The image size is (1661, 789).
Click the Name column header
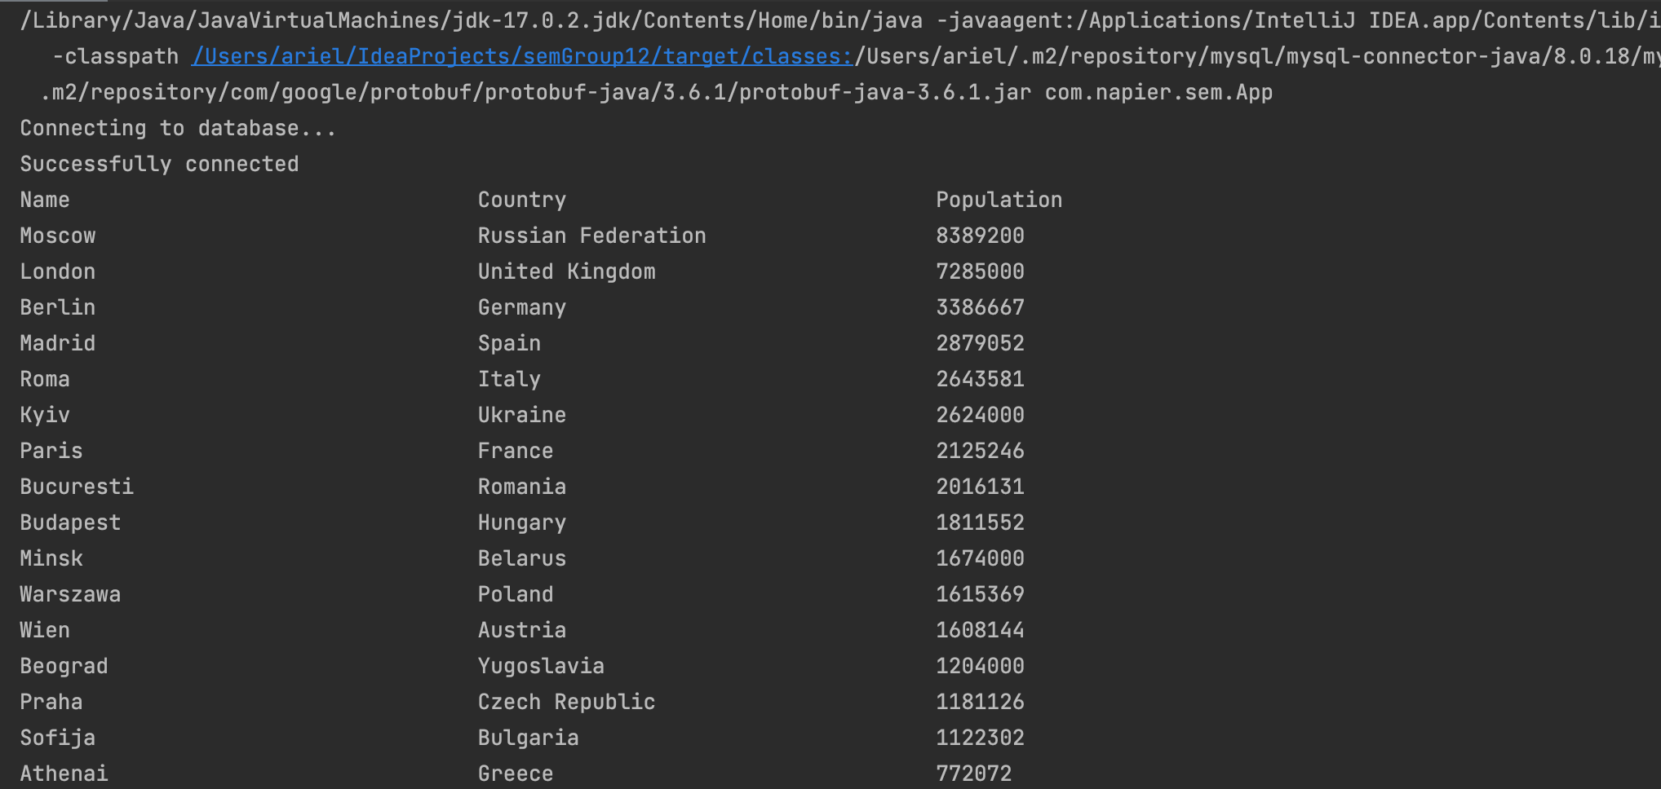45,200
